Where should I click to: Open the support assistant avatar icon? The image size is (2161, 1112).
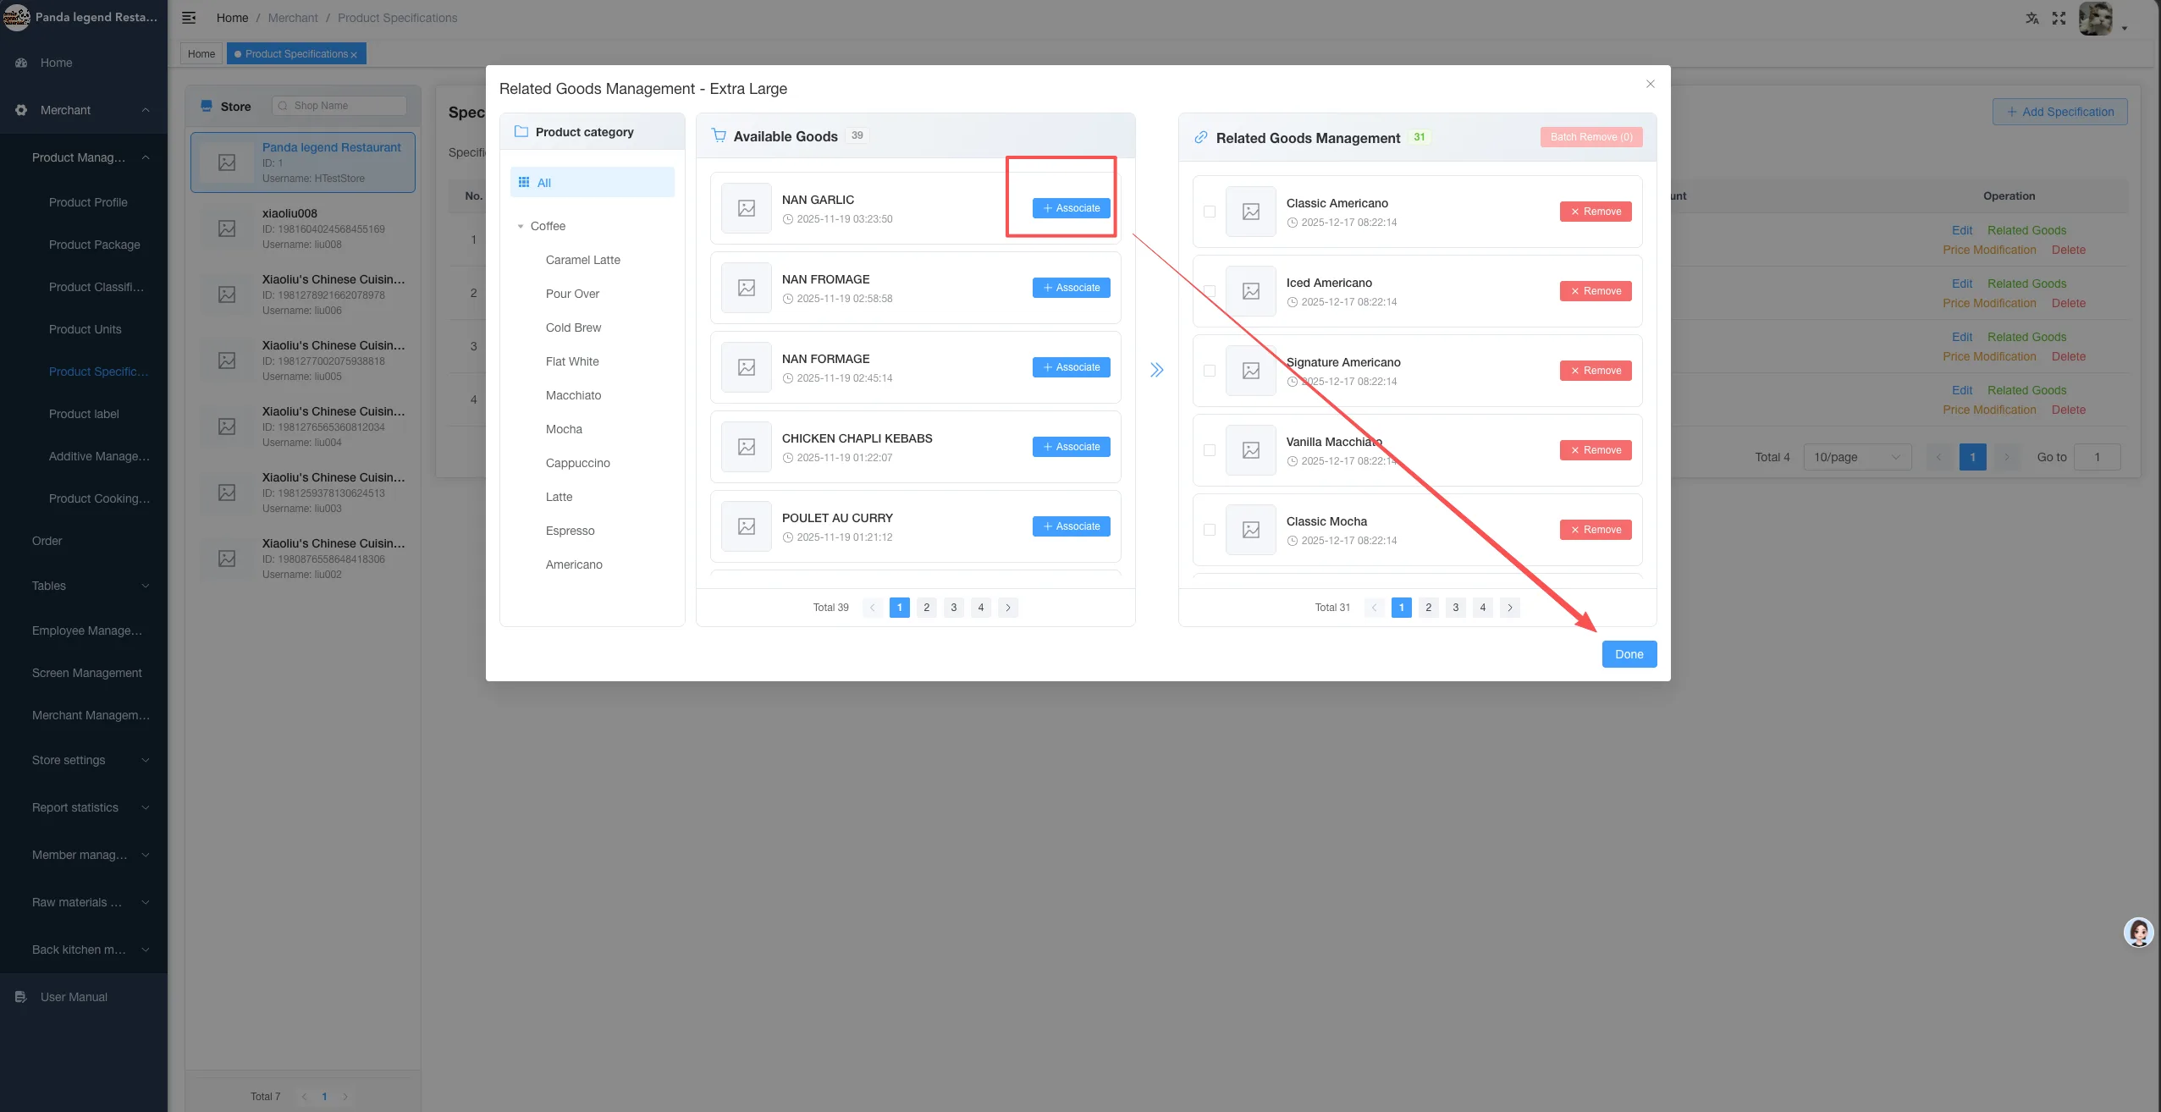pos(2138,933)
